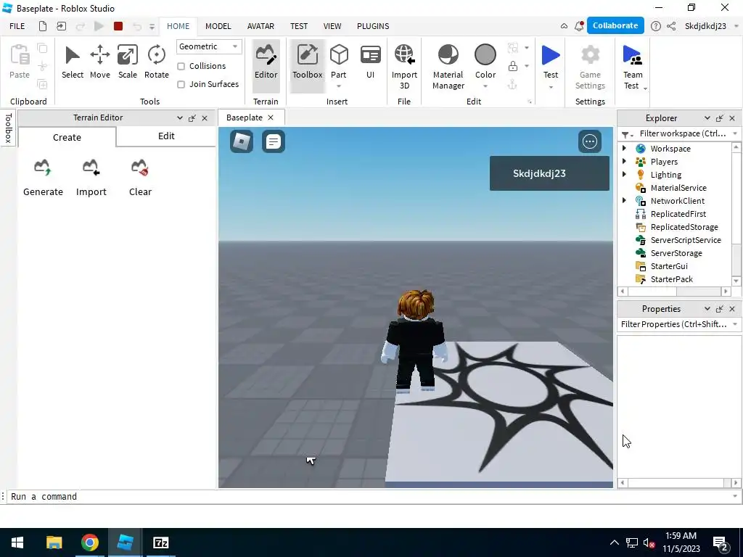Click the three-dots menu in viewport
Viewport: 743px width, 557px height.
pyautogui.click(x=590, y=141)
